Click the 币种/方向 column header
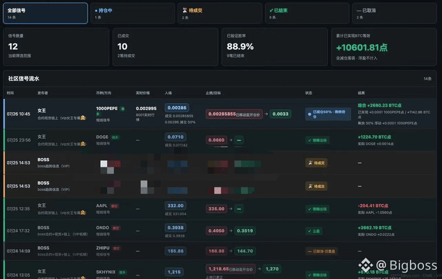Viewport: 442px width, 279px height. (103, 93)
